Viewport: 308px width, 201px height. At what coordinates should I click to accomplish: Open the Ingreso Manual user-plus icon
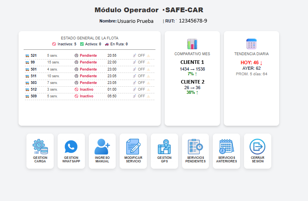(x=102, y=147)
